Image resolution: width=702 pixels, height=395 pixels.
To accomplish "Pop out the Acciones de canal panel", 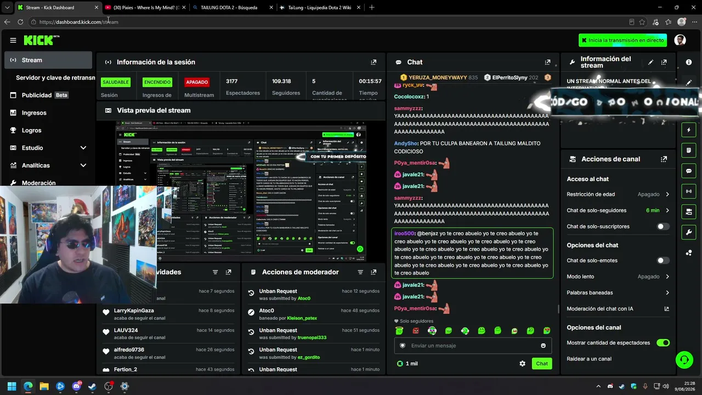I will click(664, 159).
